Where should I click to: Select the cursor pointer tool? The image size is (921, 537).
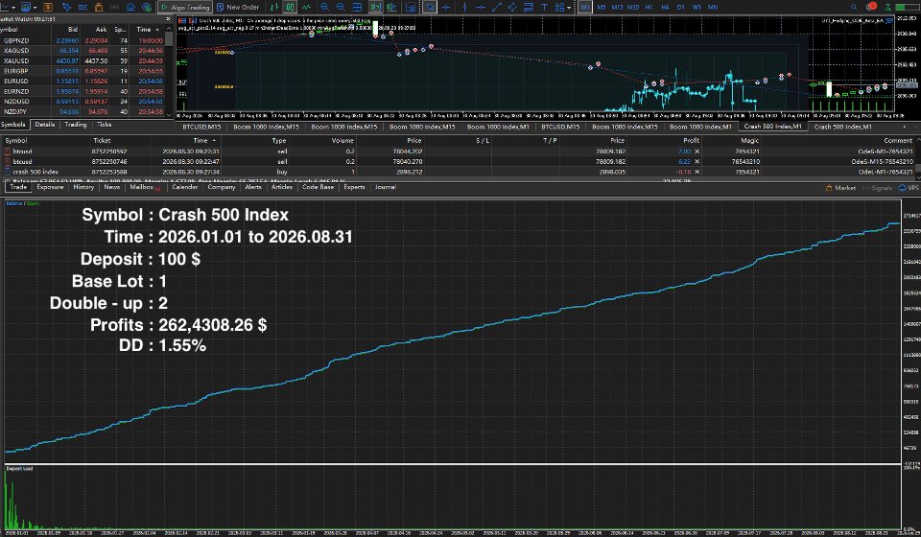431,7
